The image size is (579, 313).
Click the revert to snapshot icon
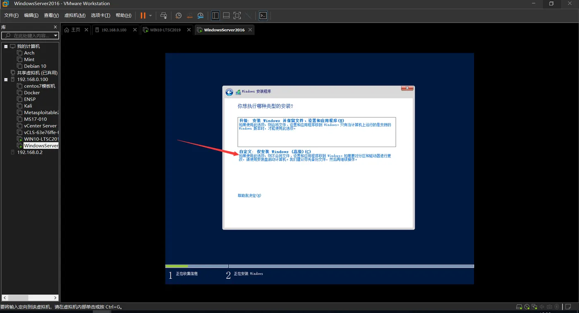(x=189, y=16)
